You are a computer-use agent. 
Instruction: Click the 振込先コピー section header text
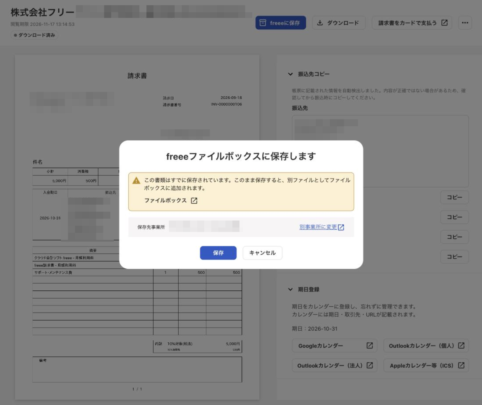pyautogui.click(x=314, y=74)
